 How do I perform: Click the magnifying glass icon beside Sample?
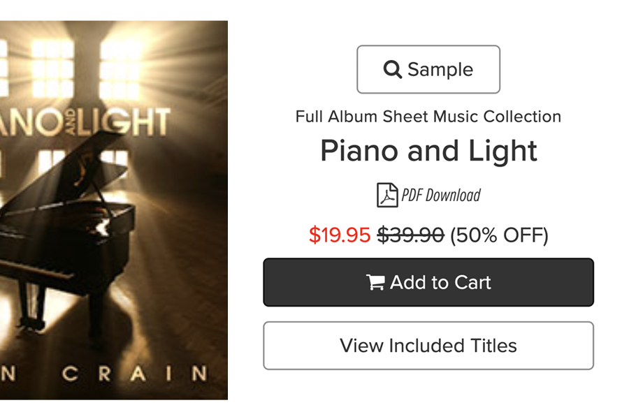(x=392, y=69)
